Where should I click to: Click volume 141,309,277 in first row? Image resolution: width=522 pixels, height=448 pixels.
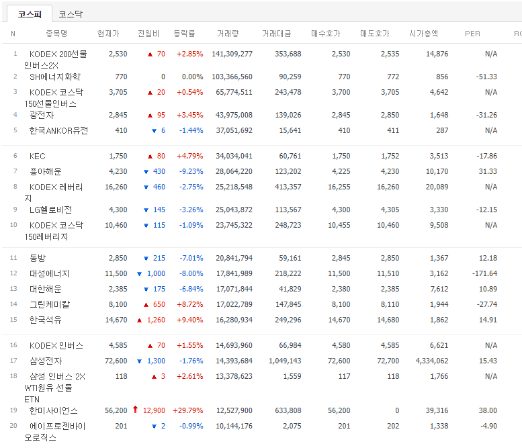pyautogui.click(x=232, y=54)
